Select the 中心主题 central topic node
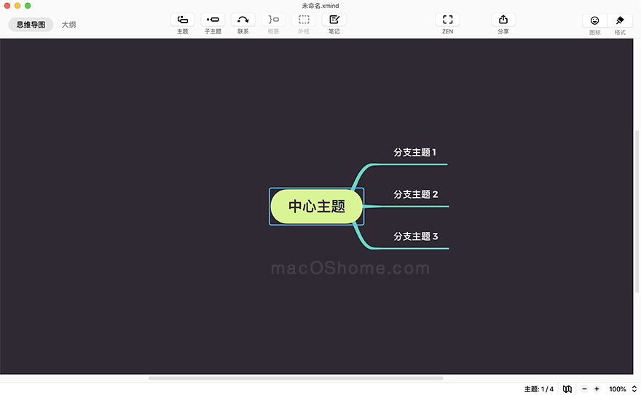 coord(317,206)
